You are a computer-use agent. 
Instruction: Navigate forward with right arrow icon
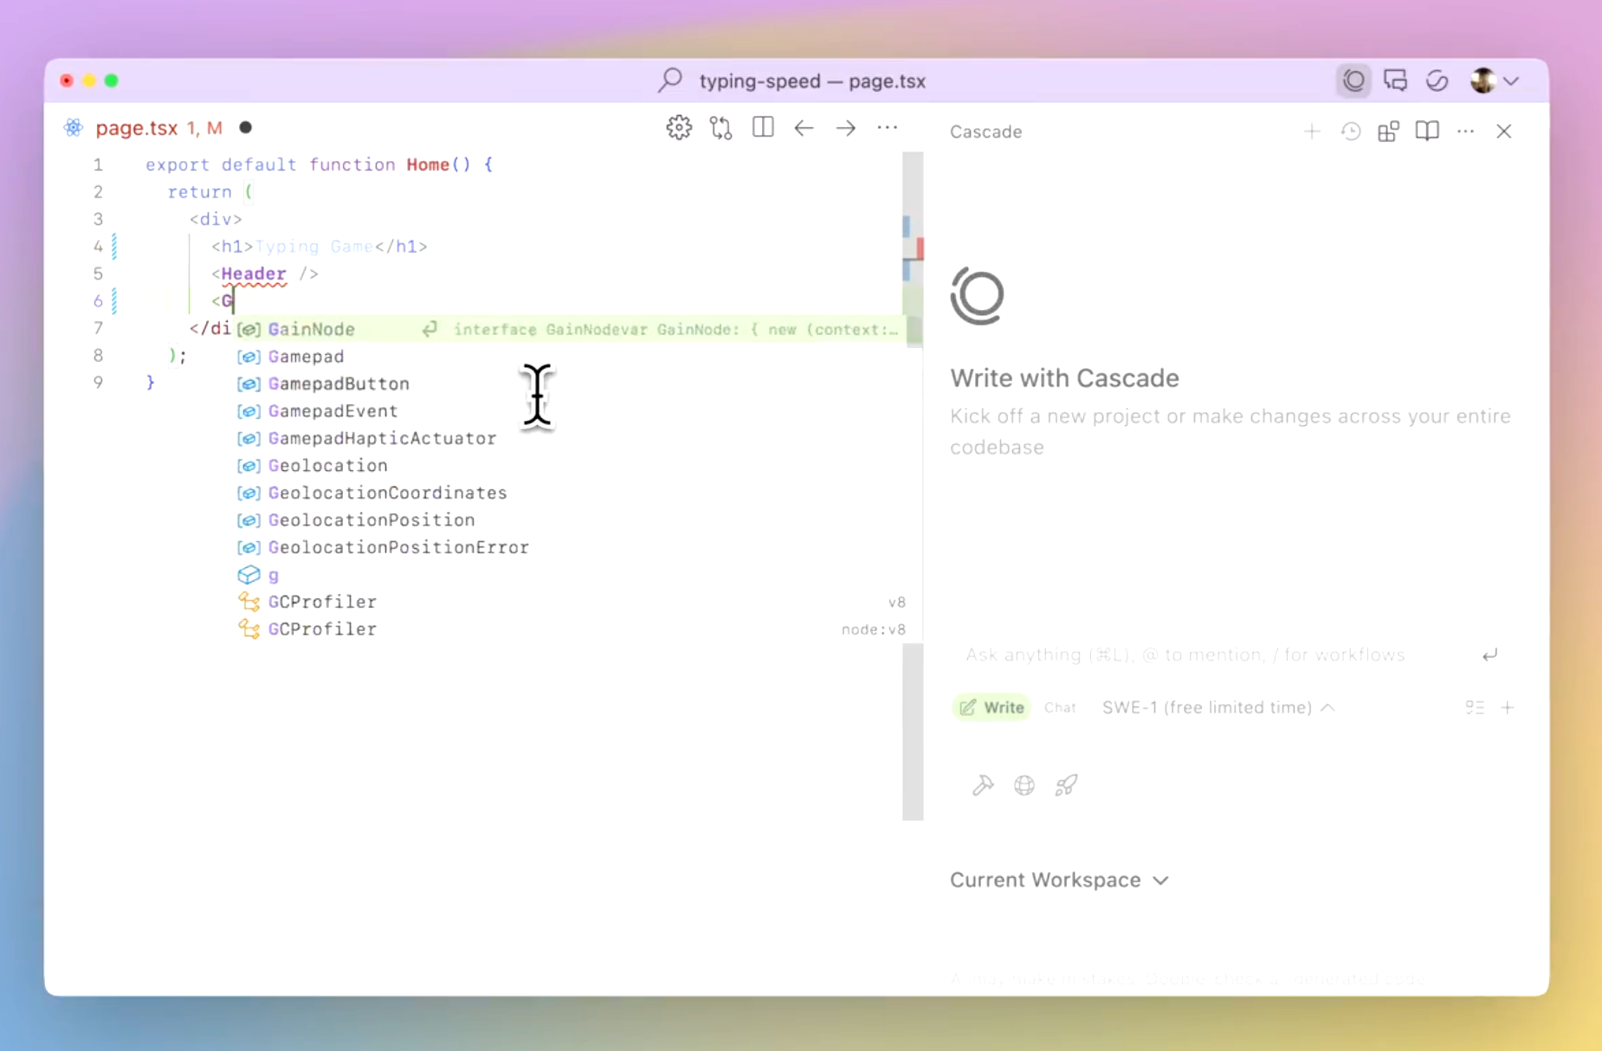845,128
